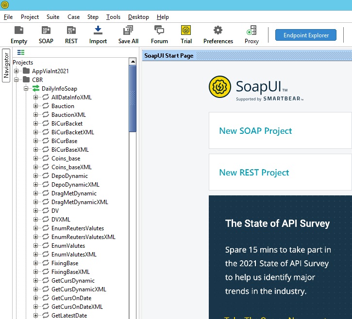Screen dimensions: 352x319
Task: Select the EnumReutersValutesXML tree item
Action: 84,237
